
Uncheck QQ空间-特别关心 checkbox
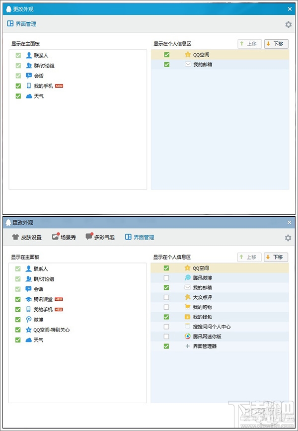click(18, 330)
